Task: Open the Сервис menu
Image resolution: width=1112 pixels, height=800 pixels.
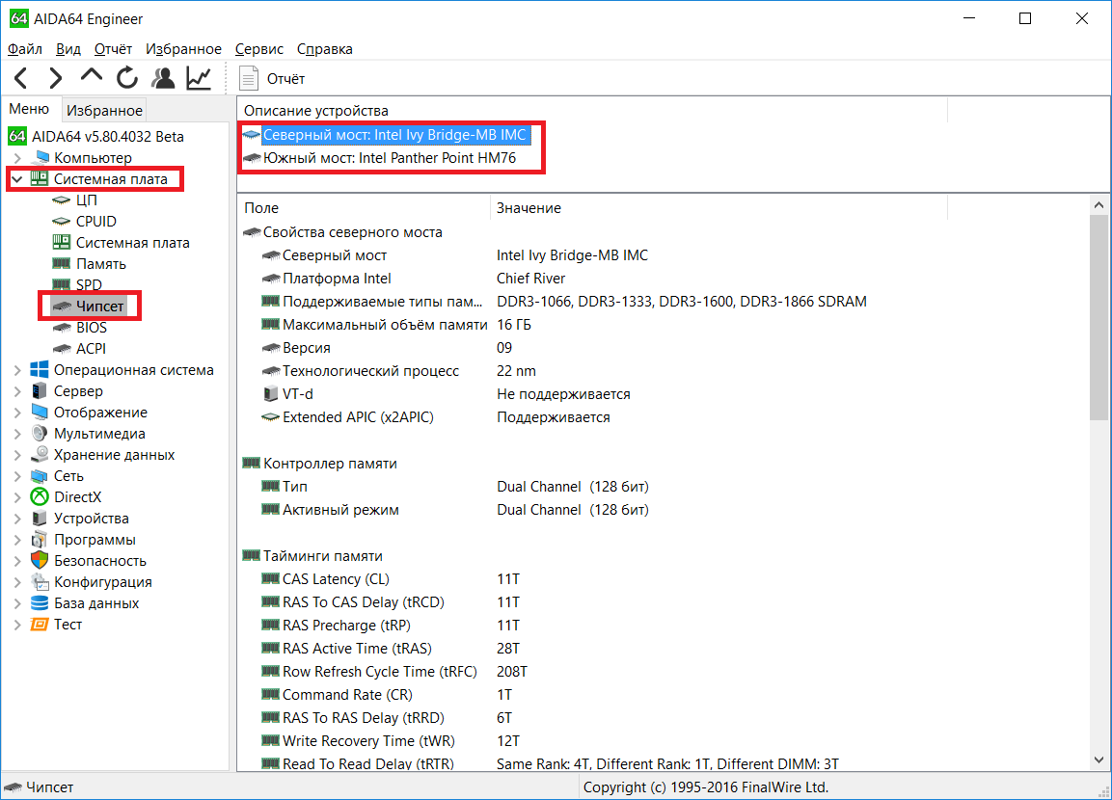Action: (258, 49)
